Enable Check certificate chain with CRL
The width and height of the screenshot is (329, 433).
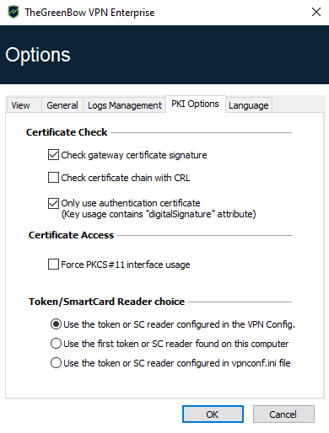pos(53,178)
